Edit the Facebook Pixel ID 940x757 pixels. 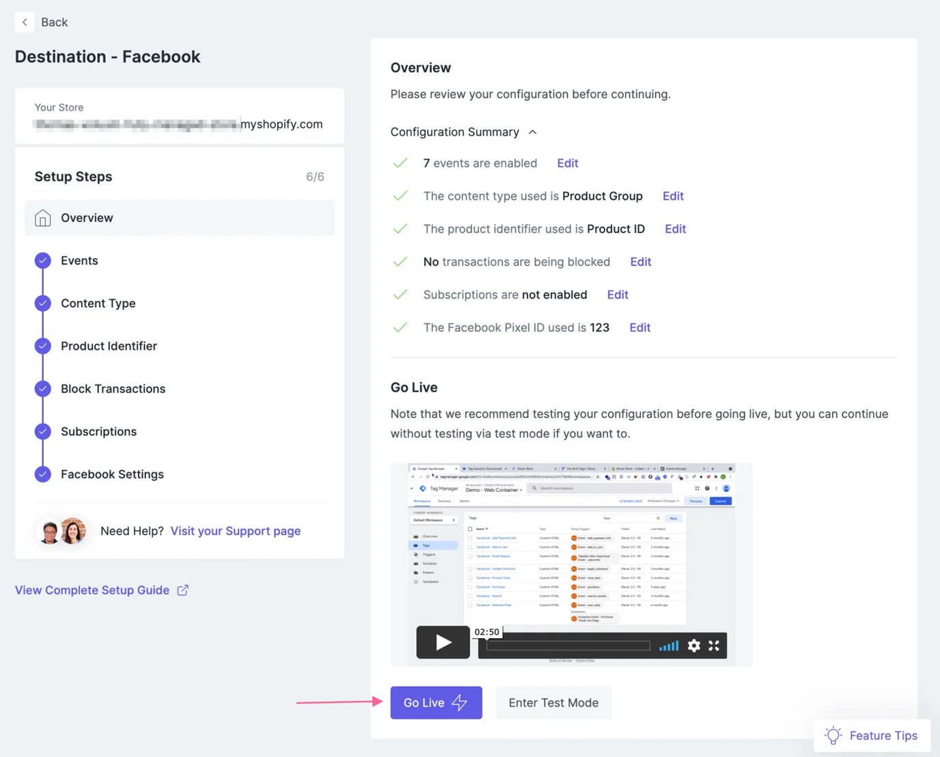[x=640, y=327]
